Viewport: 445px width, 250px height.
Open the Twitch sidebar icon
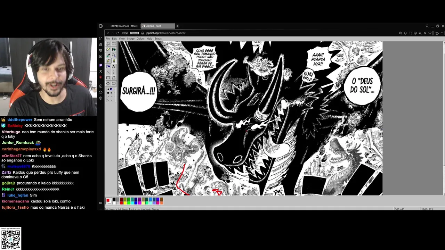(x=101, y=65)
